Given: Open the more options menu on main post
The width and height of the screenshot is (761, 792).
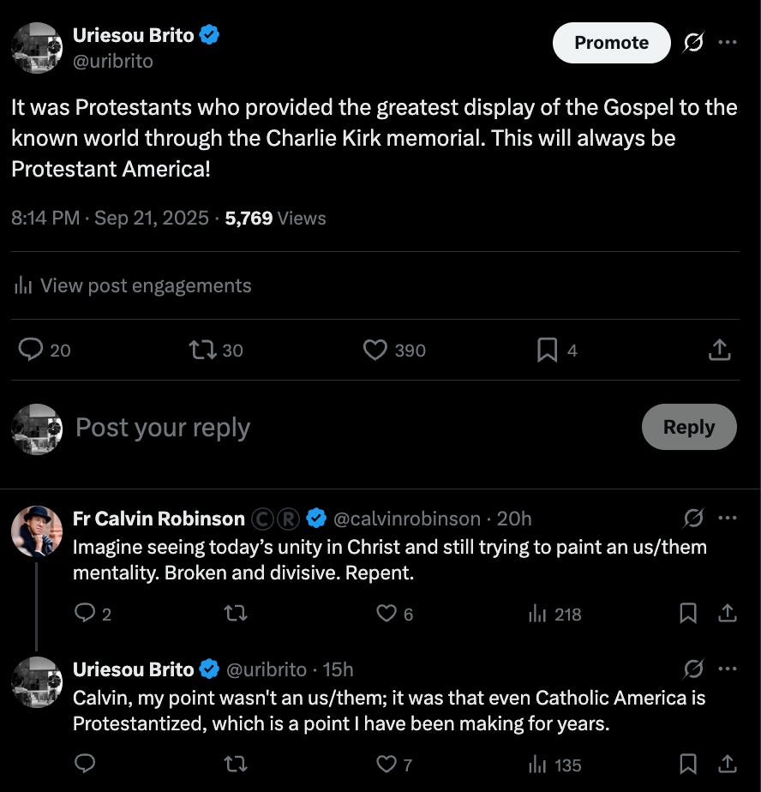Looking at the screenshot, I should (x=728, y=42).
